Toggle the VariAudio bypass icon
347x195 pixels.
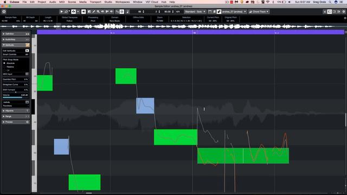coord(28,45)
